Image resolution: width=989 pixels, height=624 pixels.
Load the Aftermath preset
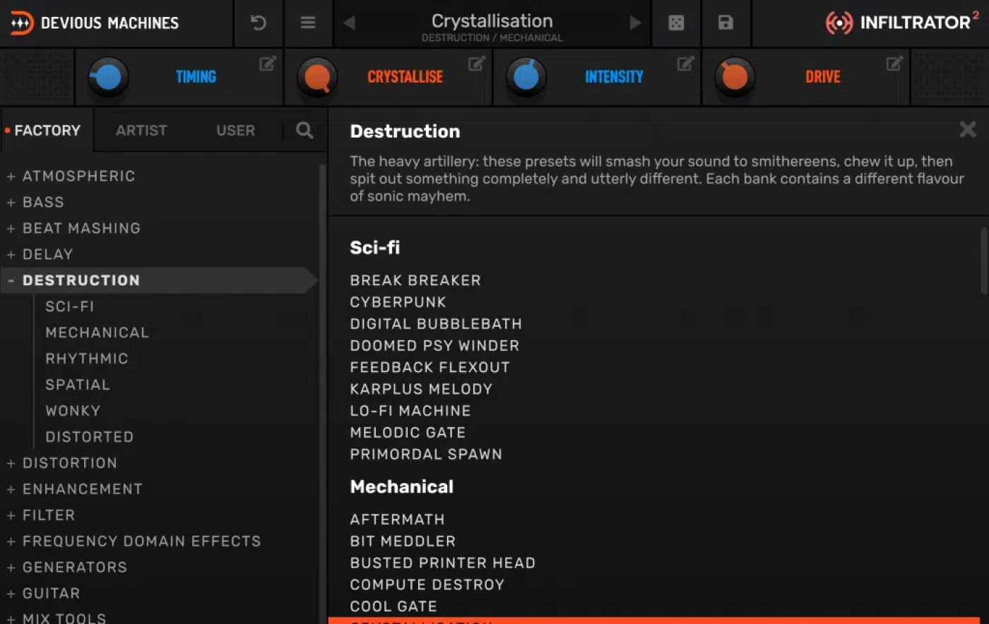tap(397, 520)
